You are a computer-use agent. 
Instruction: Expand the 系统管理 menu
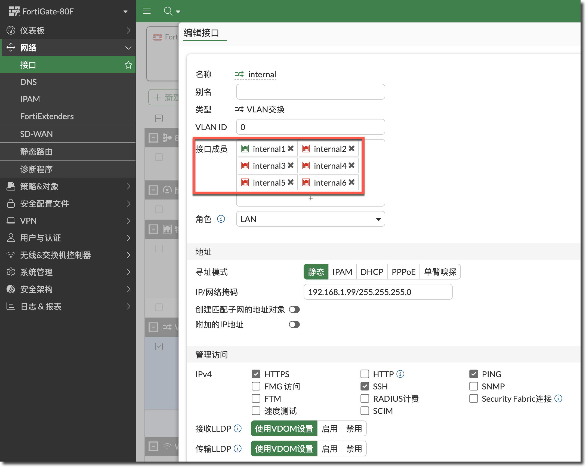coord(68,272)
